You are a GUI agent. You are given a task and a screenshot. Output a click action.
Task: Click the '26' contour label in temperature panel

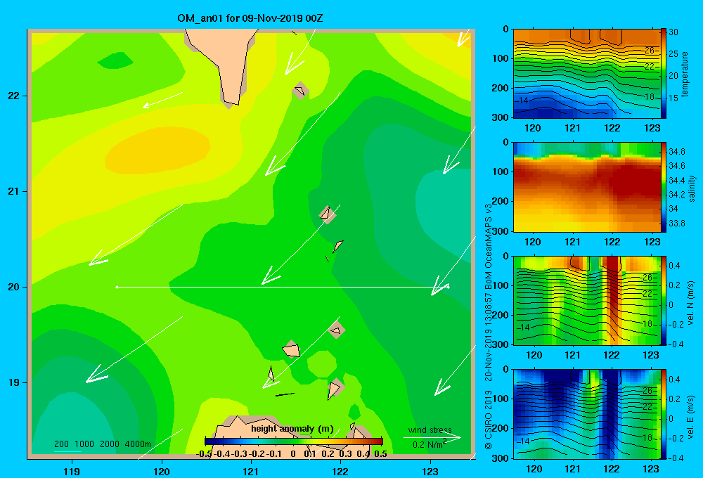coord(650,50)
